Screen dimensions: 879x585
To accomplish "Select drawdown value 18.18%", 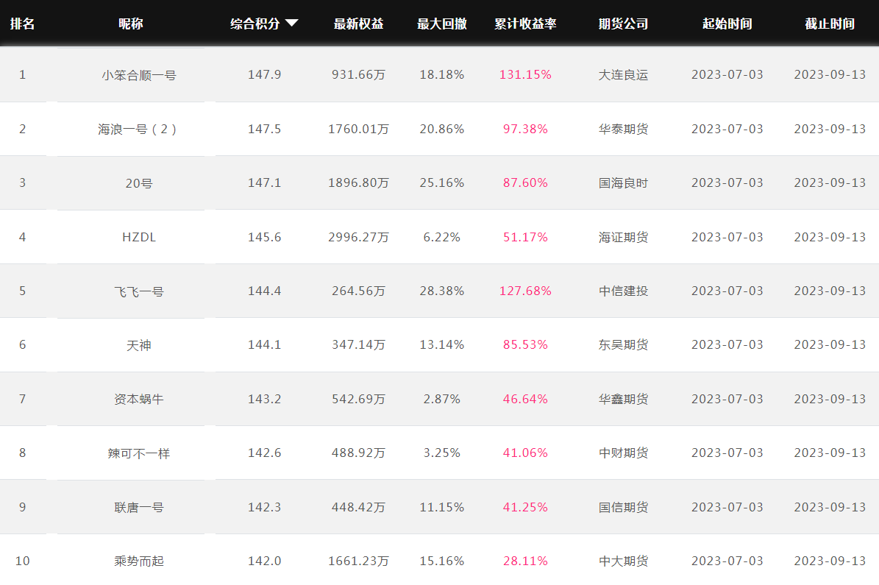I will click(x=442, y=74).
